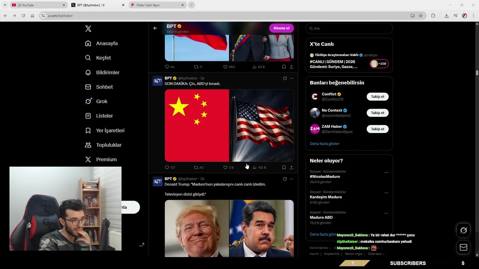Click Reklam bilgisi footer link
Viewport: 479px width, 269px height.
point(354,254)
